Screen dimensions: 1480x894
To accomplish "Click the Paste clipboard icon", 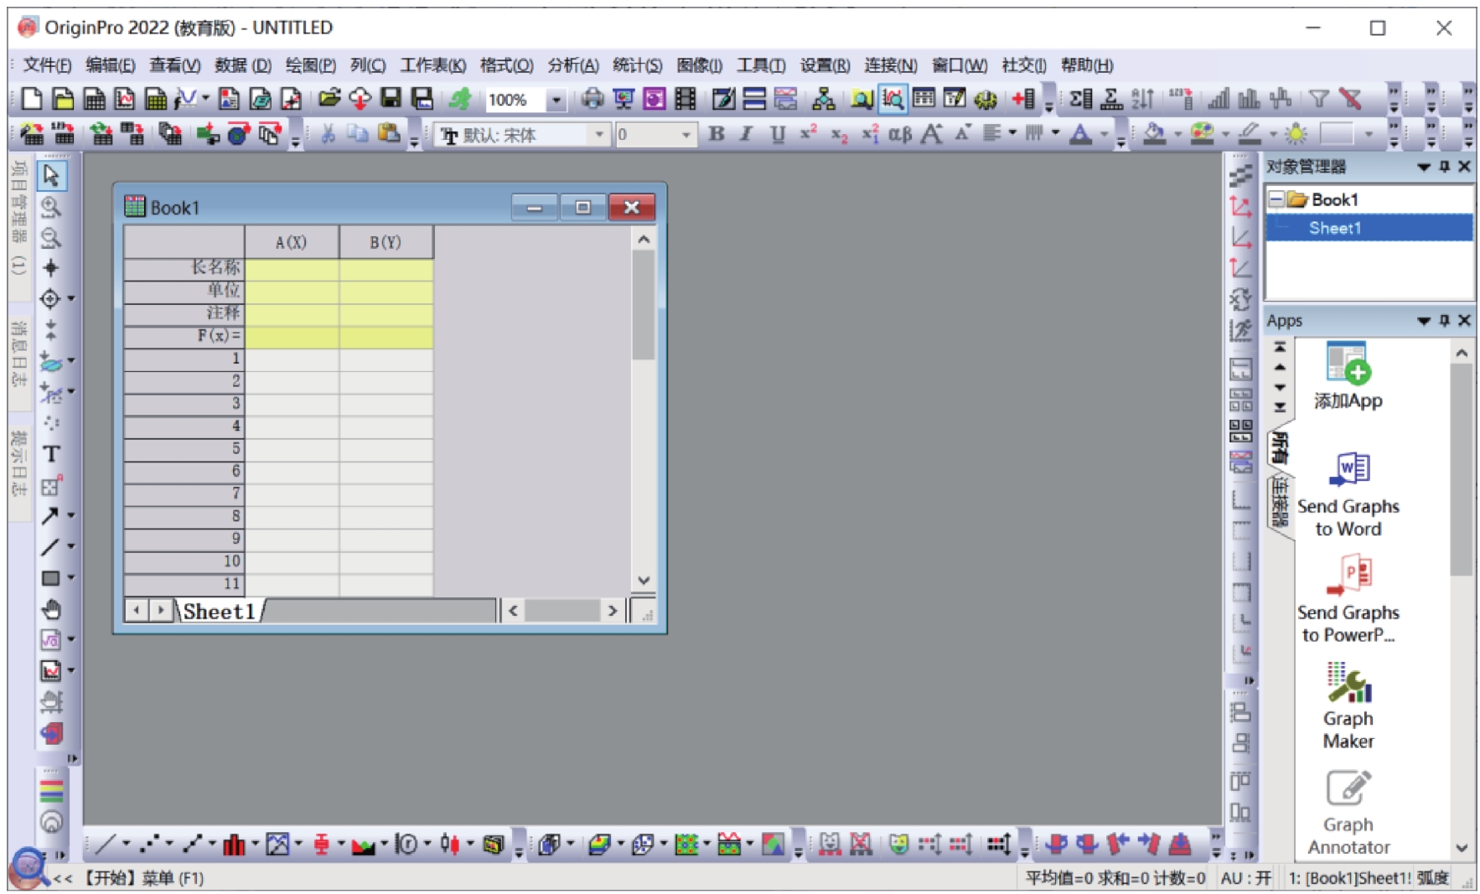I will coord(389,134).
